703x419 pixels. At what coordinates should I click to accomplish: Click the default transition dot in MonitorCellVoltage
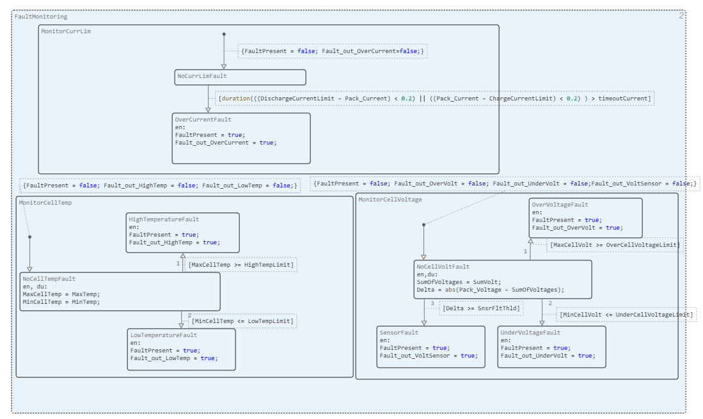pos(423,225)
